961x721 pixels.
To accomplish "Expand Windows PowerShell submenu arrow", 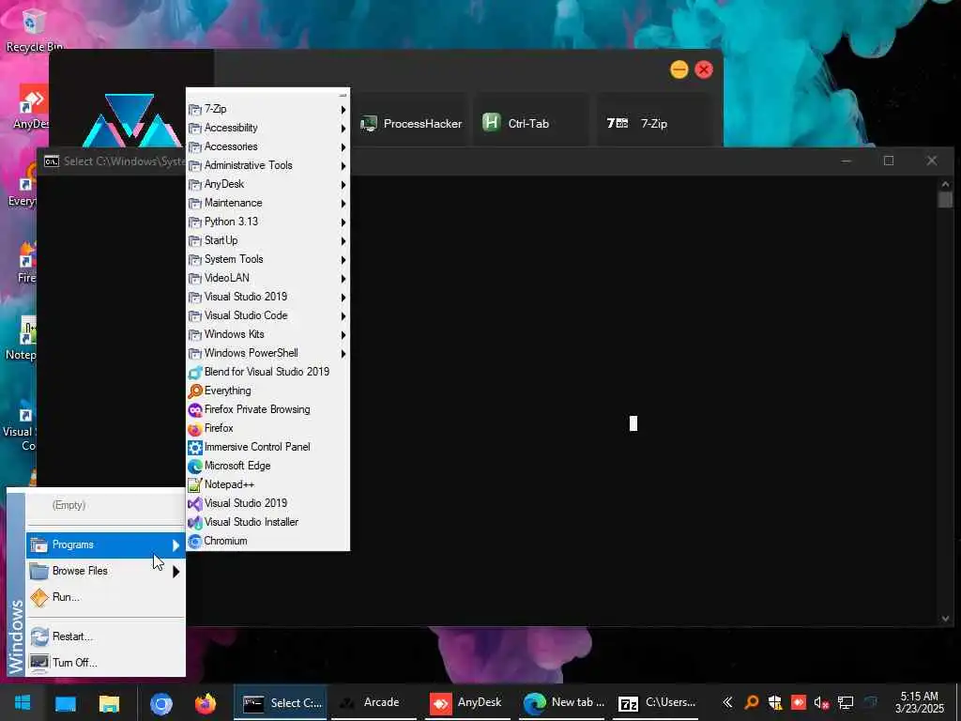I will click(343, 354).
